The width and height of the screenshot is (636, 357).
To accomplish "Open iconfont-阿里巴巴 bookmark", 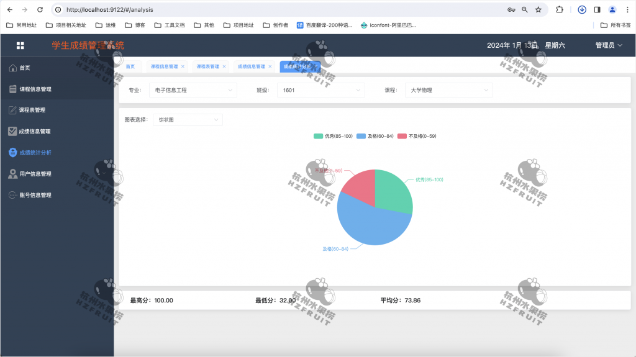I will click(x=389, y=25).
